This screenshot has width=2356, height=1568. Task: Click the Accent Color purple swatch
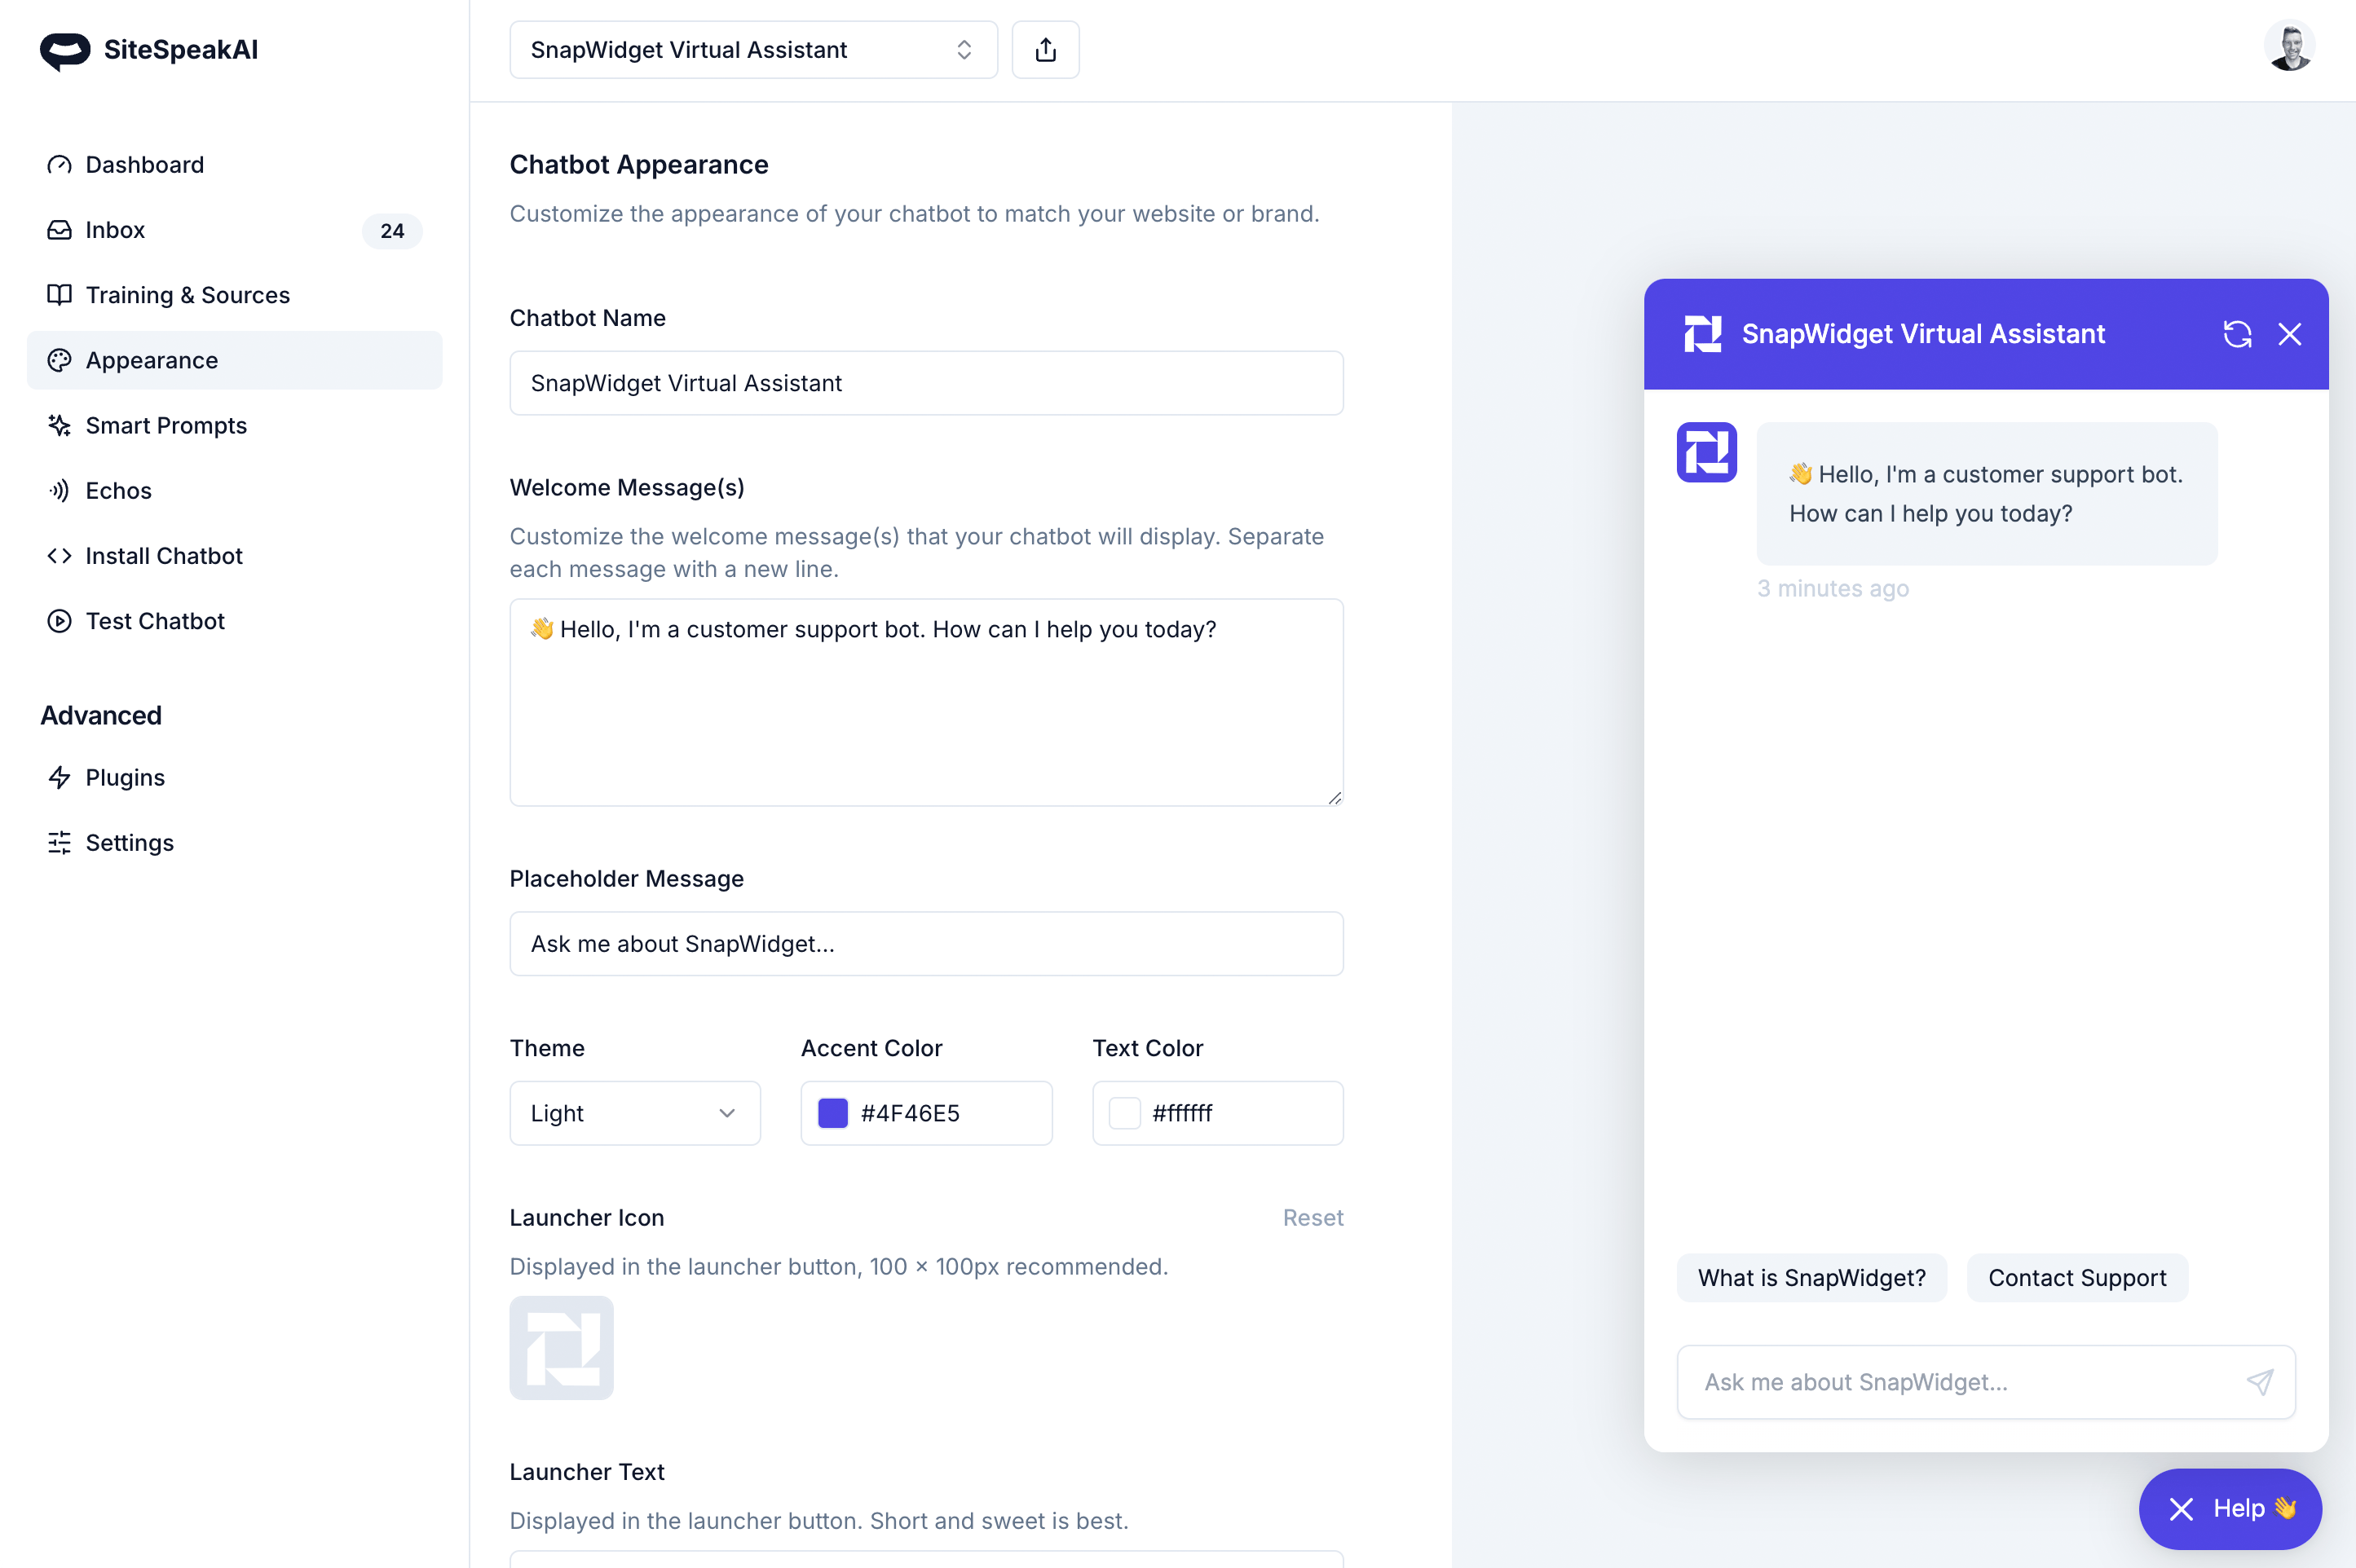point(832,1113)
